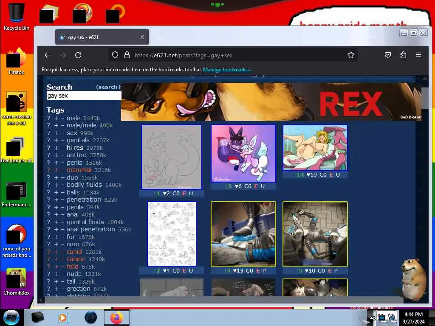Viewport: 435px width, 326px height.
Task: Click the horizontal scrollbar left arrow
Action: pyautogui.click(x=41, y=299)
